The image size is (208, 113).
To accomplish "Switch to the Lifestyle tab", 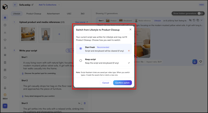I will point(16,14).
